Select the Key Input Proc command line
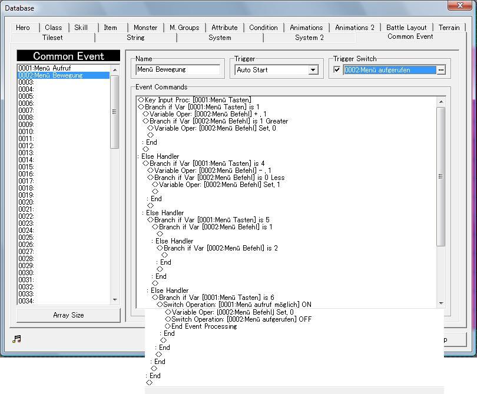The image size is (477, 394). click(194, 100)
